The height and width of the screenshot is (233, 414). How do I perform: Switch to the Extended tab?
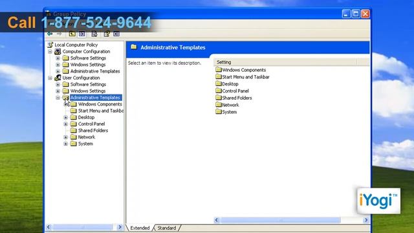point(140,228)
